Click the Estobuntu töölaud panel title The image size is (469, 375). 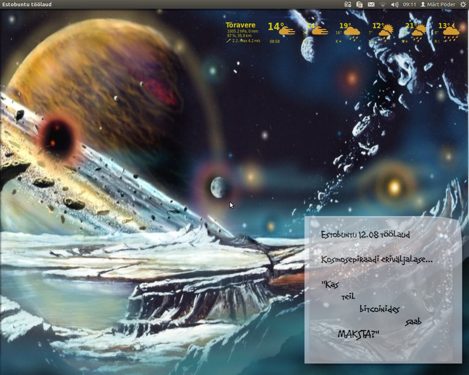pos(27,4)
